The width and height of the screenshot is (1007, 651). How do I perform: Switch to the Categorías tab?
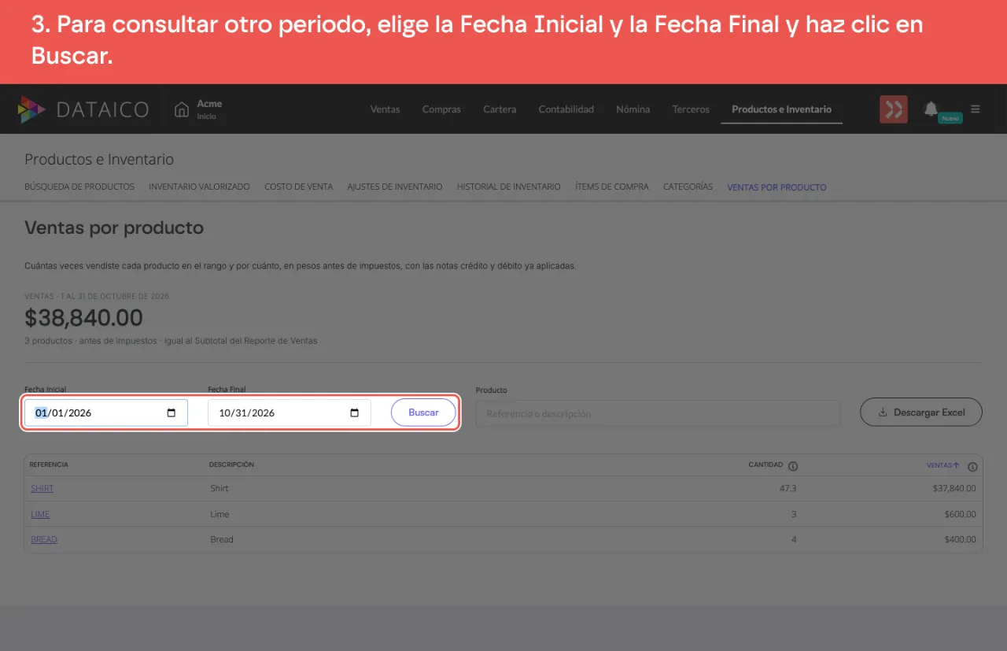click(688, 187)
